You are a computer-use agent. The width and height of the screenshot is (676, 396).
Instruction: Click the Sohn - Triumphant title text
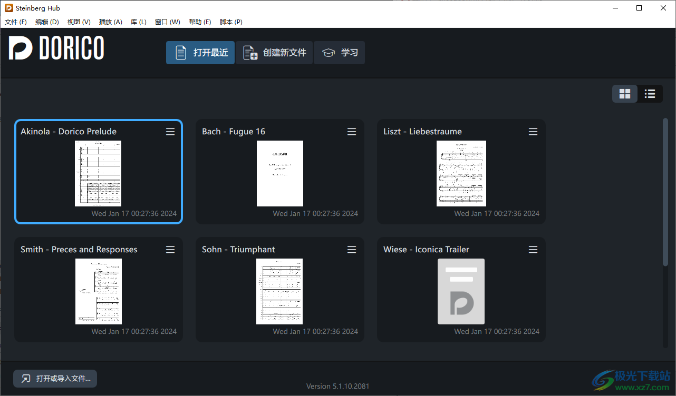[238, 250]
